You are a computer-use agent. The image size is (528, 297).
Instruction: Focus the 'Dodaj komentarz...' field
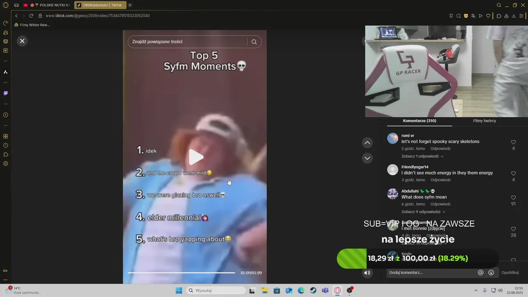pyautogui.click(x=431, y=273)
